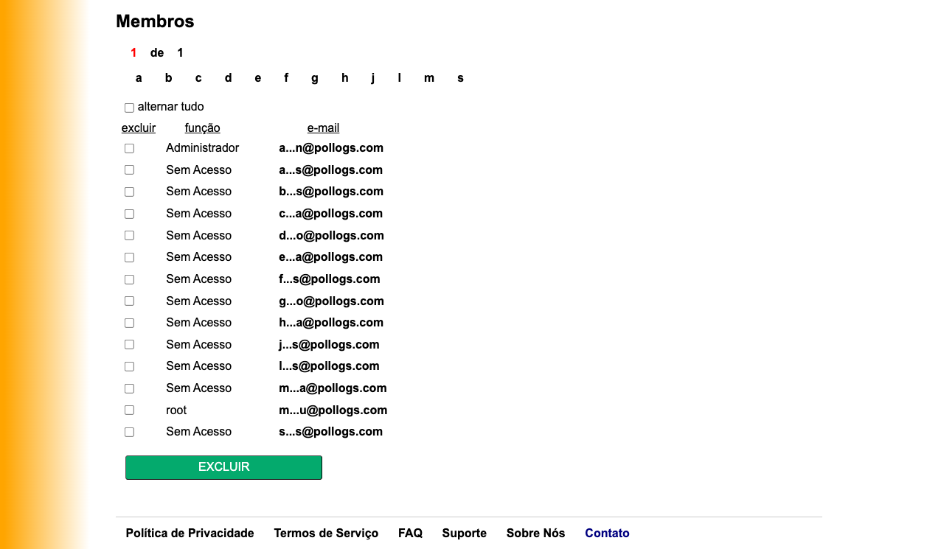Open the a...n@pollogs.com member email

coord(330,148)
